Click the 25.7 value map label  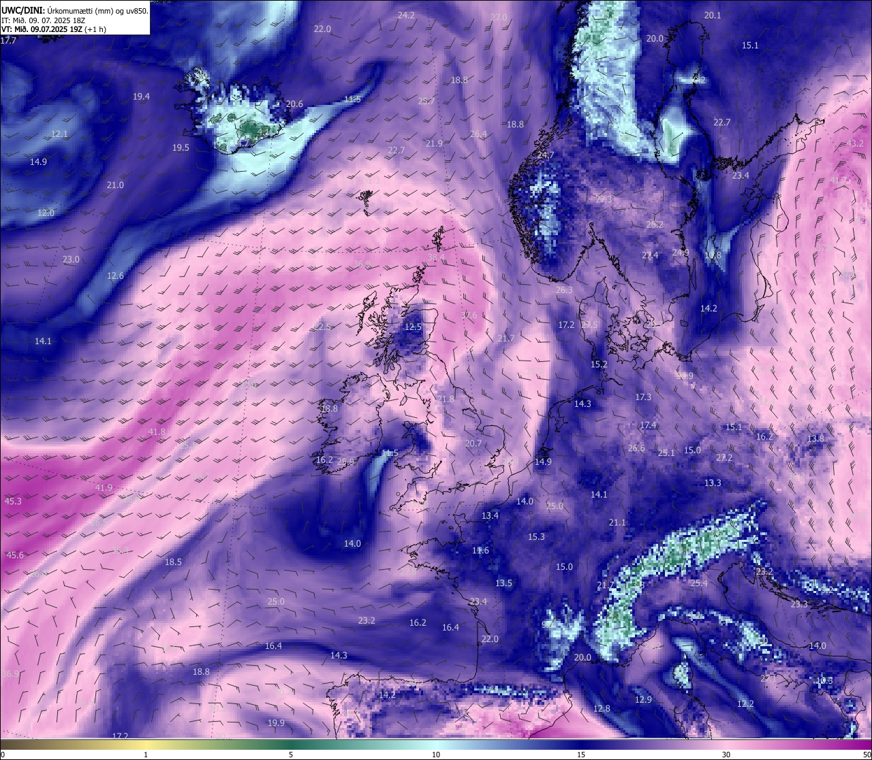pos(426,101)
